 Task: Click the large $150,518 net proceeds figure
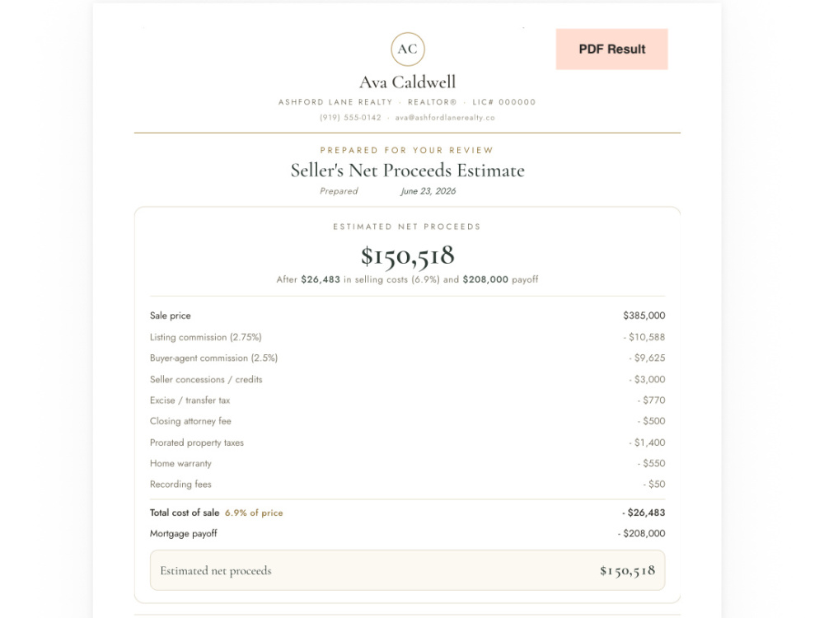coord(407,256)
